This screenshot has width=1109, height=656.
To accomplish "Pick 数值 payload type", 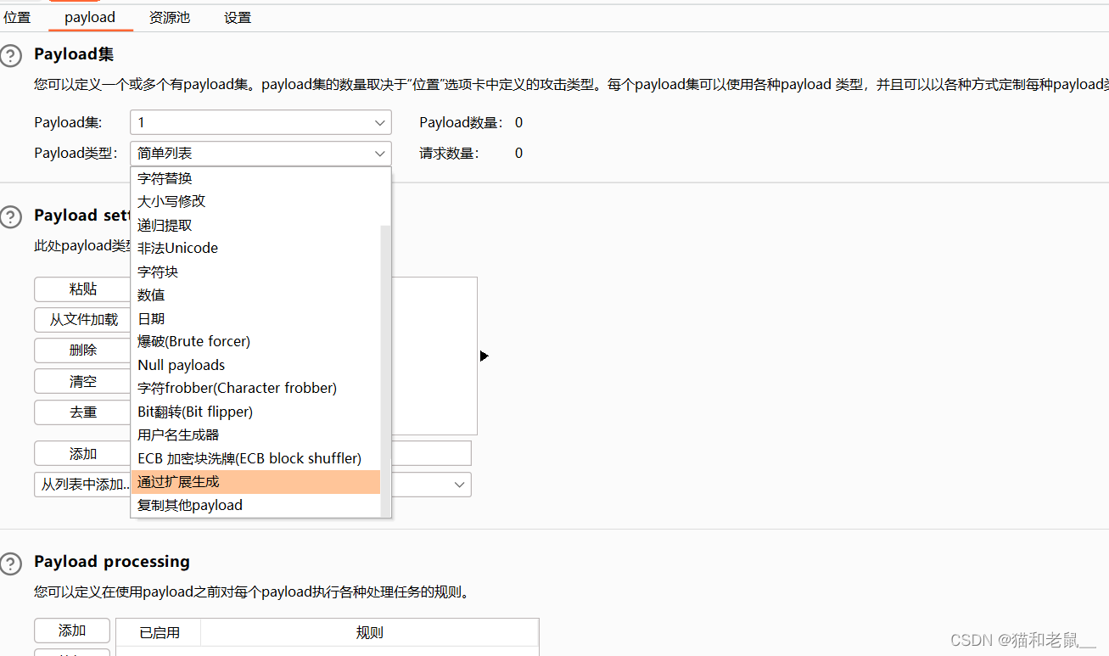I will tap(255, 294).
